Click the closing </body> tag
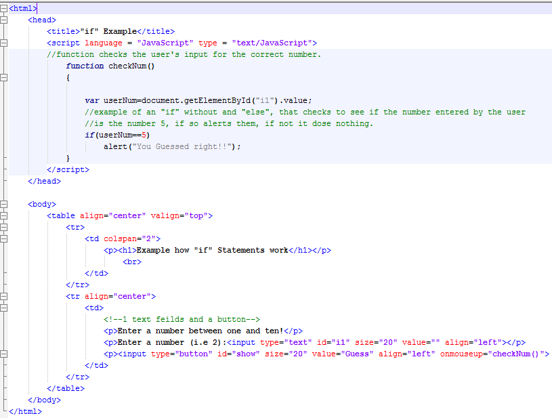This screenshot has width=552, height=418. tap(44, 400)
